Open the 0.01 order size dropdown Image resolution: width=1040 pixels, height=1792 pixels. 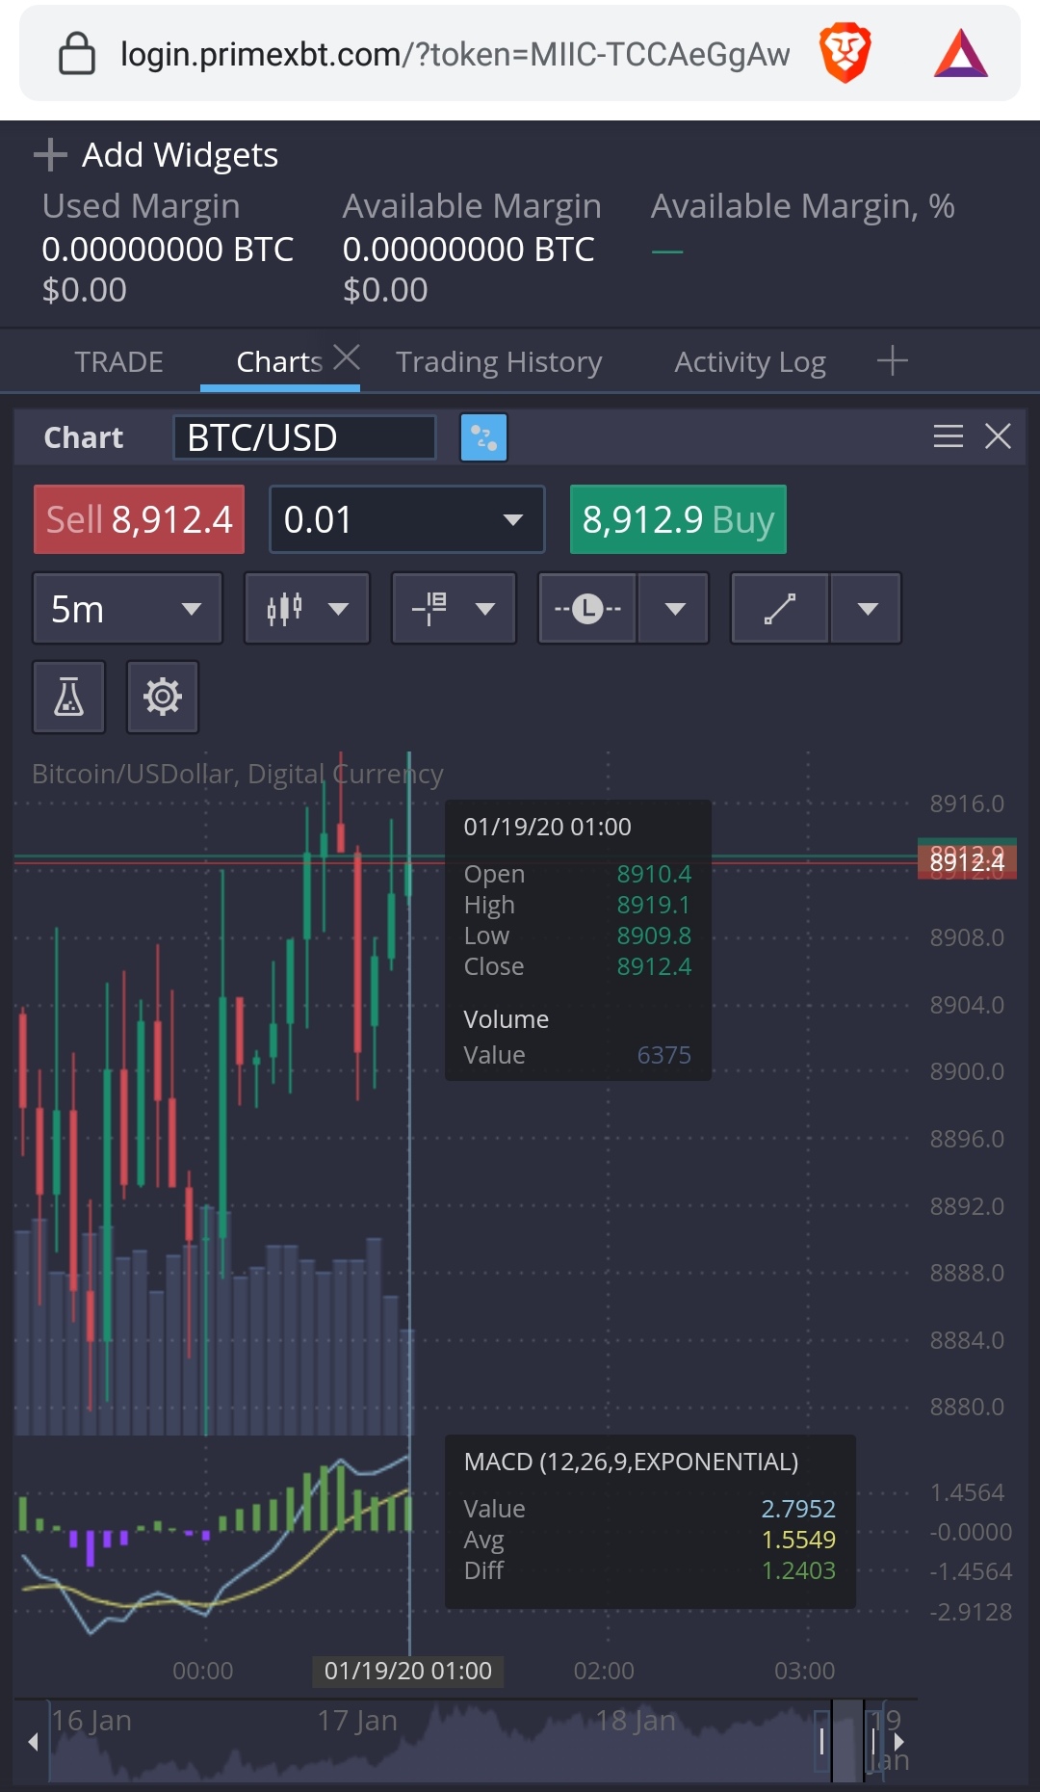pos(407,519)
